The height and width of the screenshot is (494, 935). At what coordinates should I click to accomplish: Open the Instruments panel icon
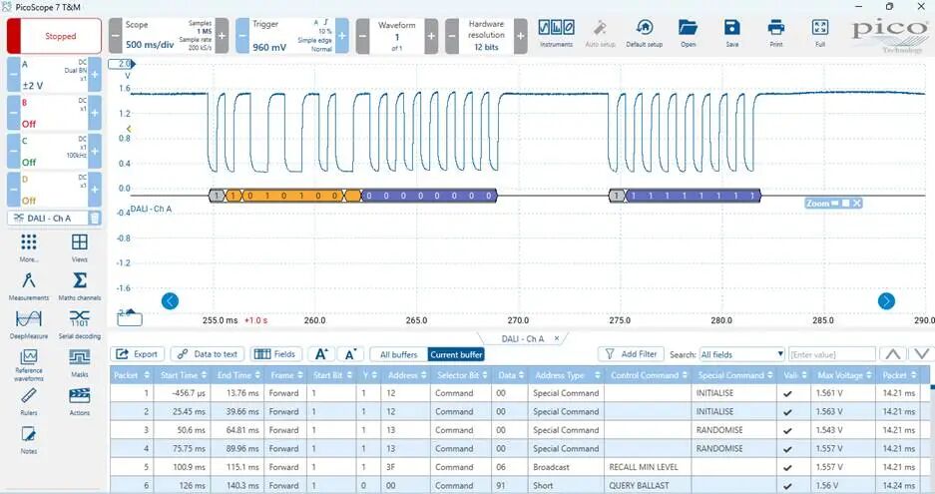[556, 33]
